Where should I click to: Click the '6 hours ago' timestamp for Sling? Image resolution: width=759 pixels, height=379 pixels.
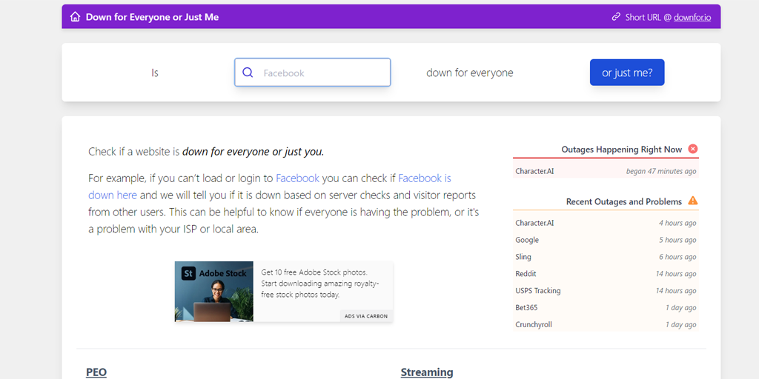coord(677,257)
